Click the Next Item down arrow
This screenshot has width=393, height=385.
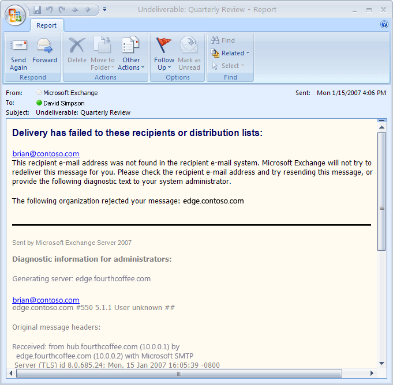click(87, 10)
